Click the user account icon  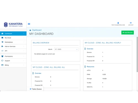pyautogui.click(x=118, y=23)
